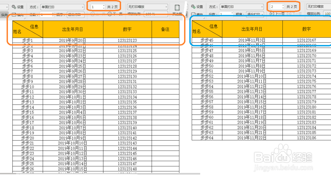Open 设置 in the right print preview
The image size is (331, 179).
[197, 7]
